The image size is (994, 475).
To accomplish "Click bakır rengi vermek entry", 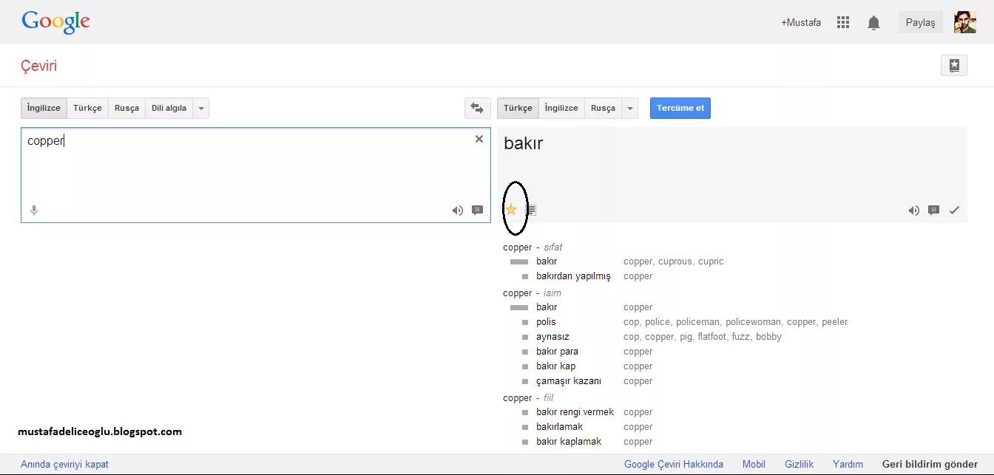I will click(x=575, y=412).
